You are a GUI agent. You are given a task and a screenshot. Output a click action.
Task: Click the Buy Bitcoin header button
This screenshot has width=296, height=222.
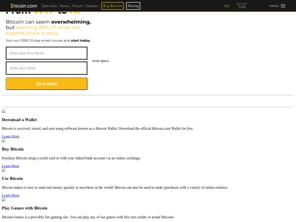point(112,6)
